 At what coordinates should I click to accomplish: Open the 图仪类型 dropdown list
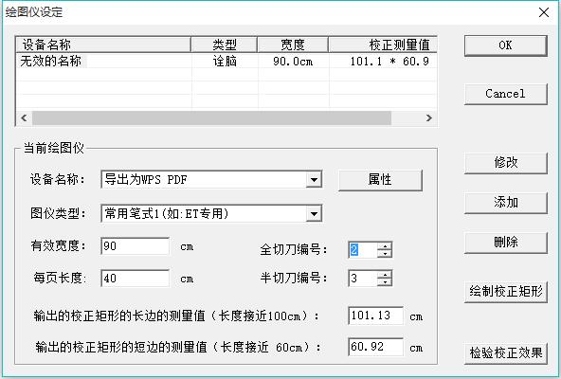click(x=314, y=214)
